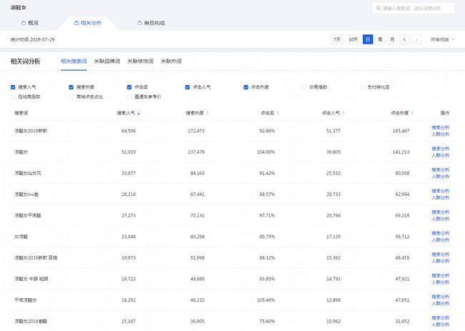Switch to the 概况 tab
The image size is (465, 331).
[x=30, y=23]
